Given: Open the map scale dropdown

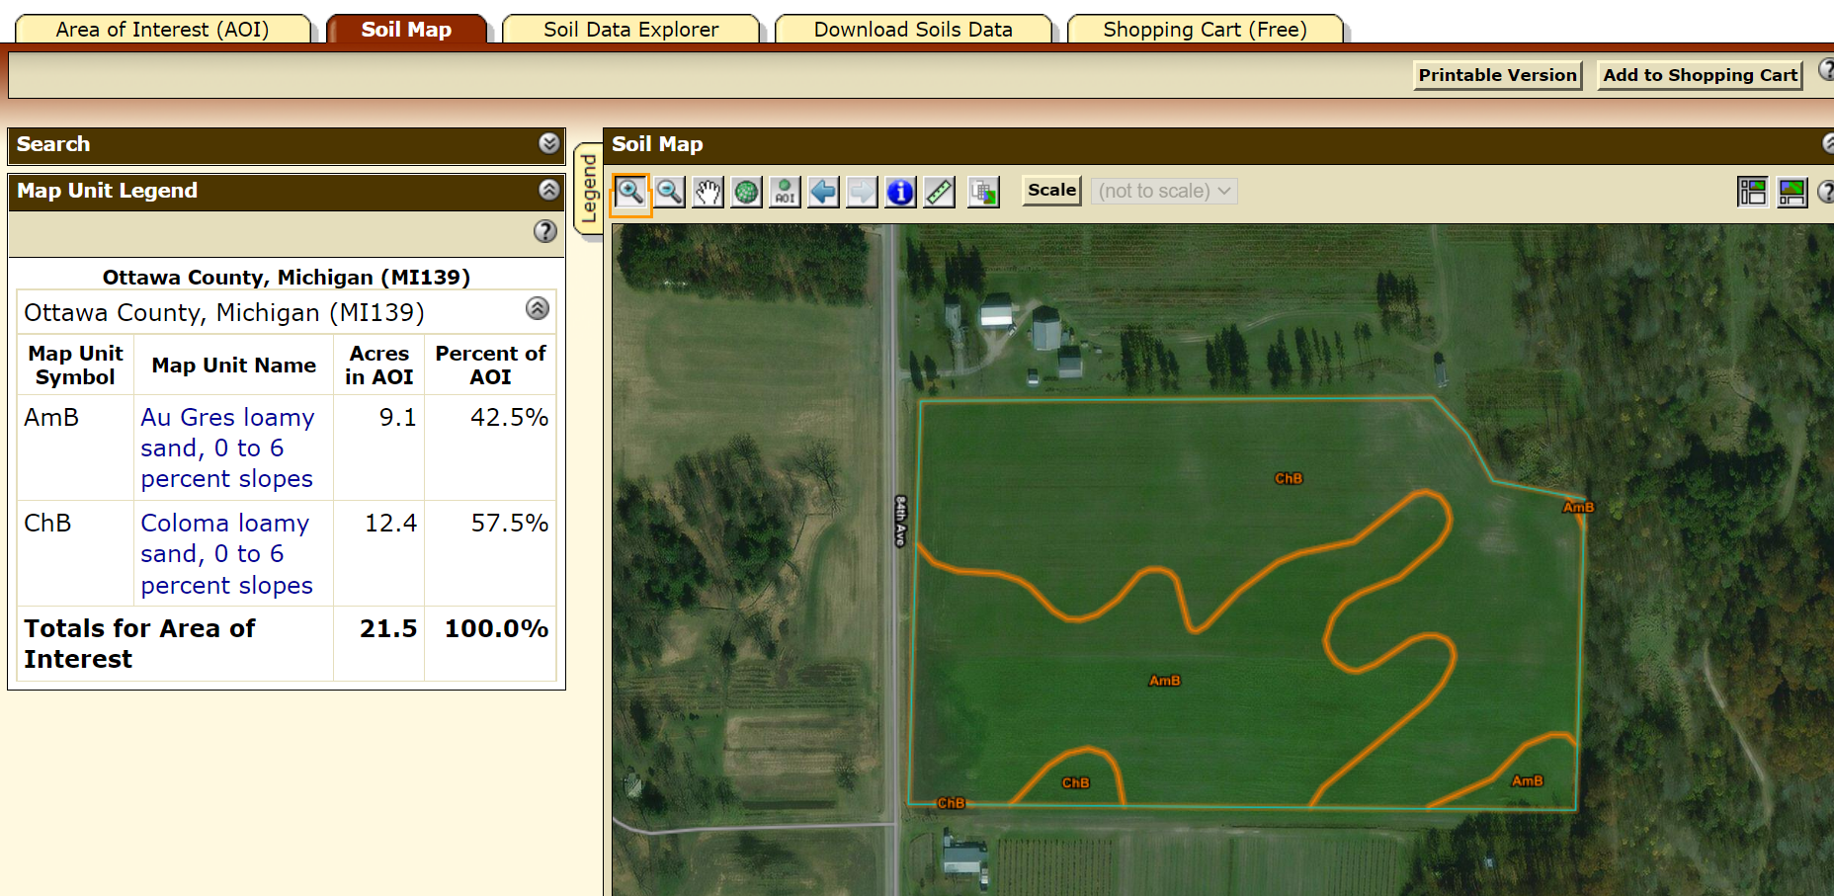Looking at the screenshot, I should 1163,191.
